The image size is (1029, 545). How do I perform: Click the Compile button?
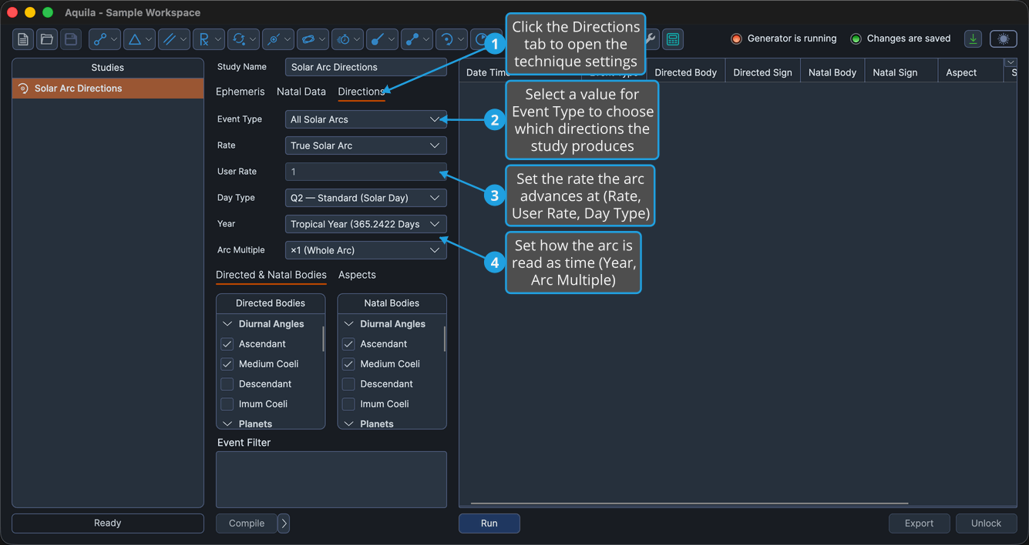tap(247, 523)
